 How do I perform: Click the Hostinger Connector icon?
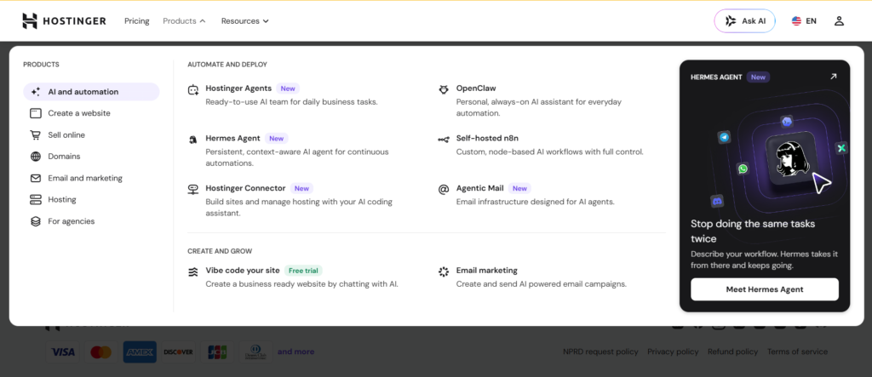click(193, 190)
